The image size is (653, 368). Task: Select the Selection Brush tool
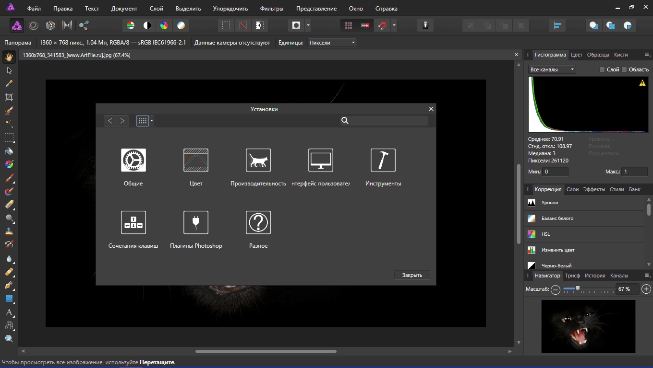pyautogui.click(x=9, y=111)
